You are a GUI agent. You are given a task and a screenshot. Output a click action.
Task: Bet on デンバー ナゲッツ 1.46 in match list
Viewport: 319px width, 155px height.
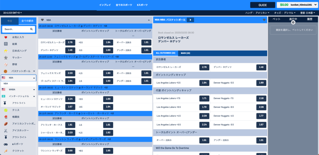70,50
